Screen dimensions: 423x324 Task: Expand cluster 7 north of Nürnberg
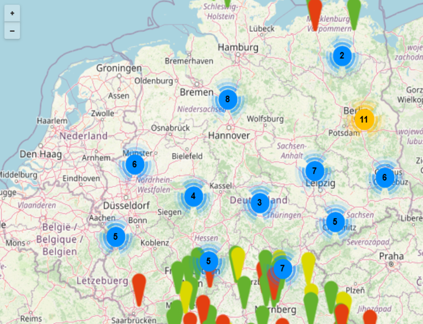coord(282,268)
